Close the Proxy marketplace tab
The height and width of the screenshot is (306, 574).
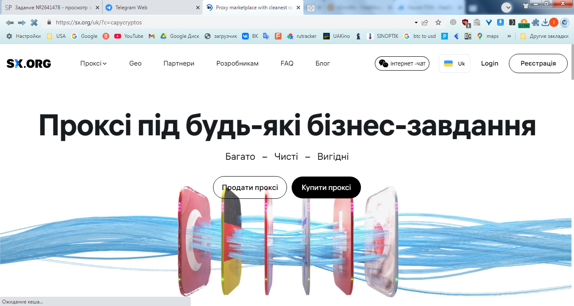pos(298,8)
